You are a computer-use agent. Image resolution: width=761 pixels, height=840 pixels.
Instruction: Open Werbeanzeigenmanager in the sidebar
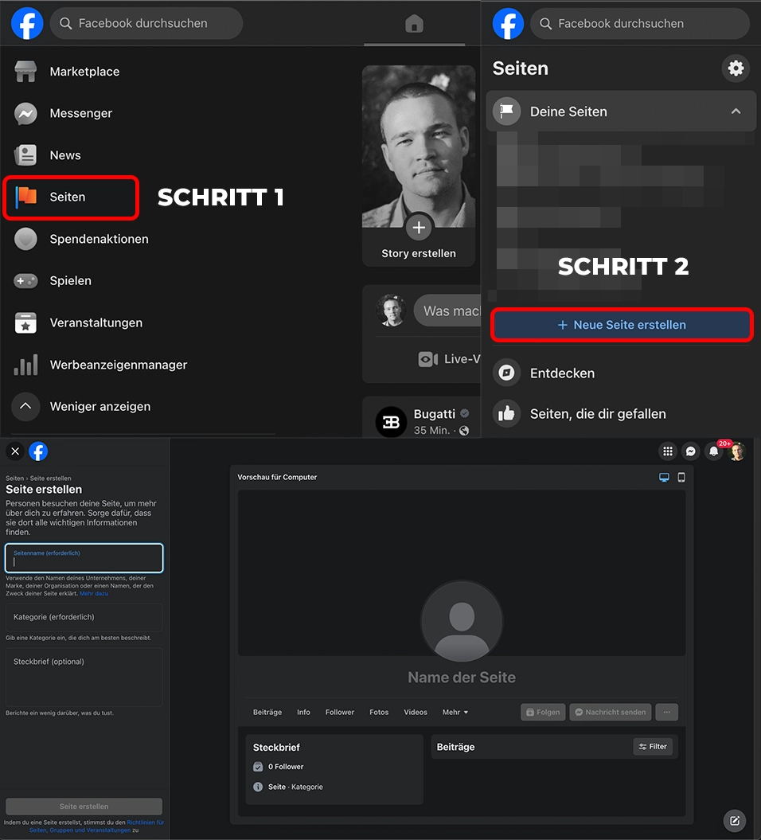coord(119,365)
